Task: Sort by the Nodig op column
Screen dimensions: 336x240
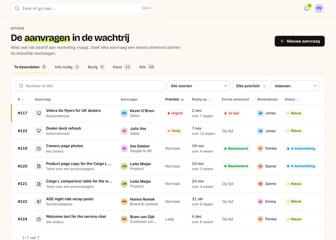Action: [x=201, y=99]
